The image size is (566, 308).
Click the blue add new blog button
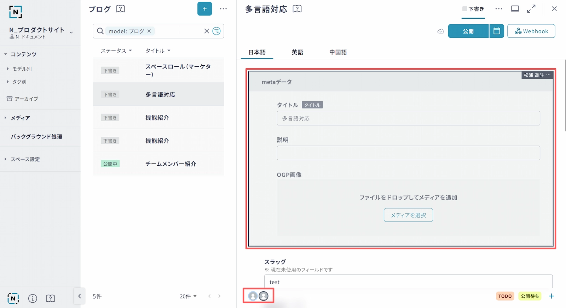(204, 9)
